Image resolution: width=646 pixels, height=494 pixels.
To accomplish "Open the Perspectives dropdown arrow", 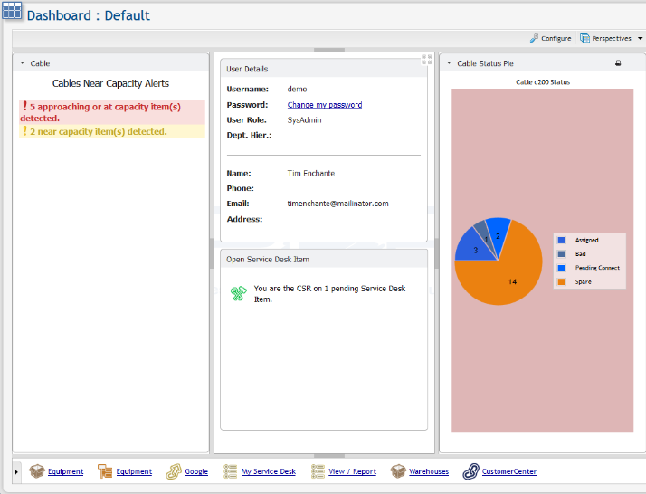I will coord(640,39).
